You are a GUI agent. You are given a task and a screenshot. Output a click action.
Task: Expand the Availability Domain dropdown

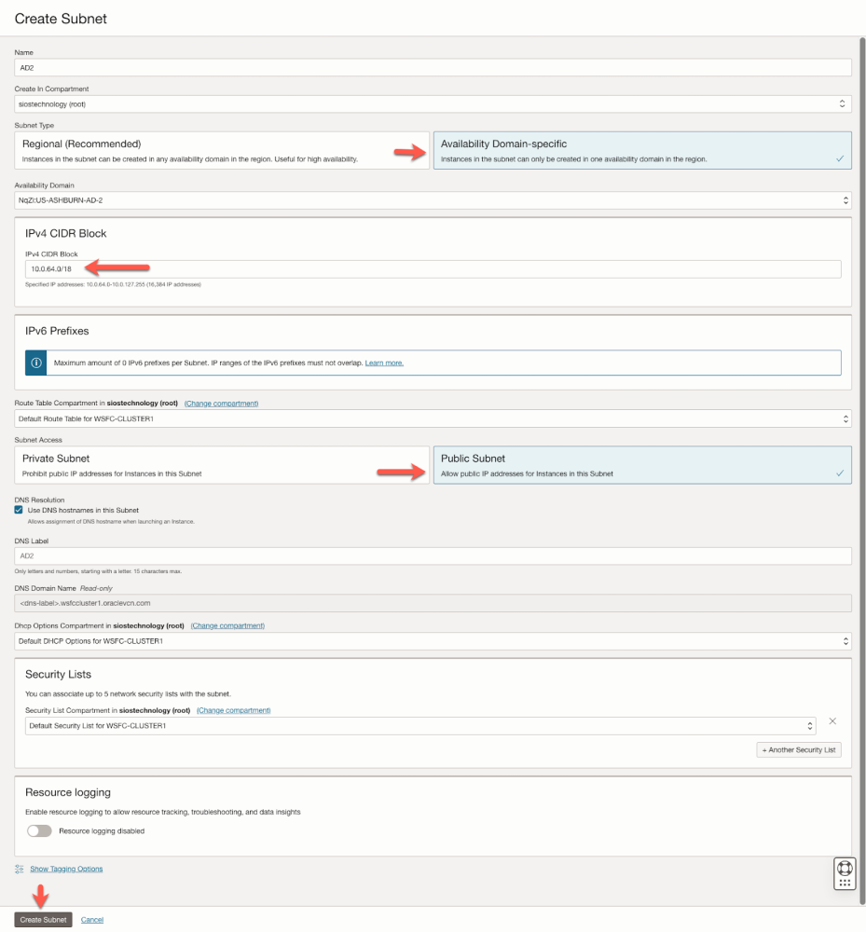433,200
